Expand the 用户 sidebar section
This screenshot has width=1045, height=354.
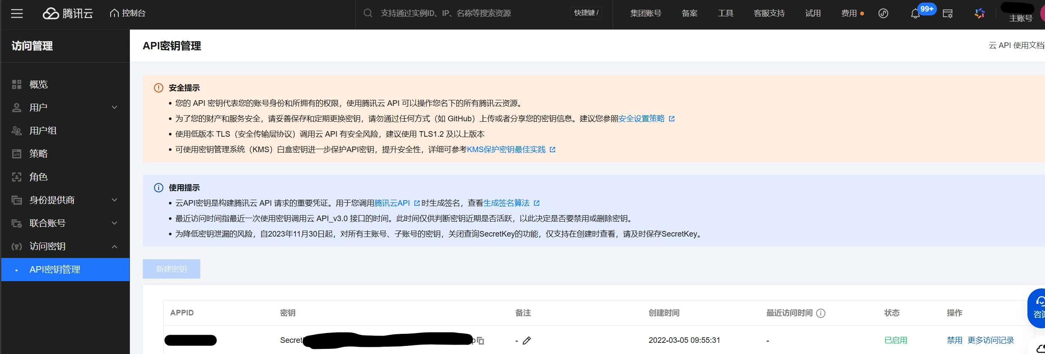click(65, 108)
